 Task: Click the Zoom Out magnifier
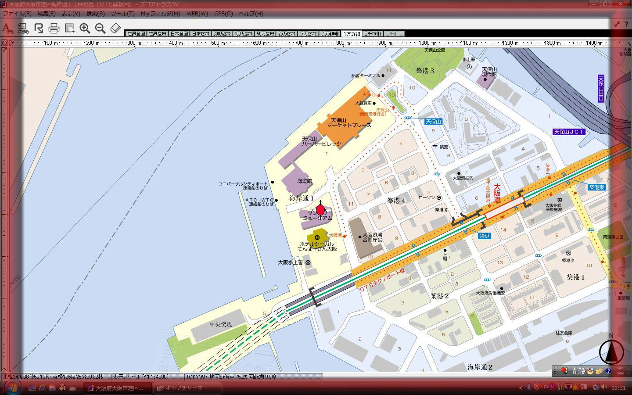click(100, 29)
